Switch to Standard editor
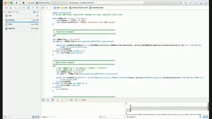 tap(181, 3)
